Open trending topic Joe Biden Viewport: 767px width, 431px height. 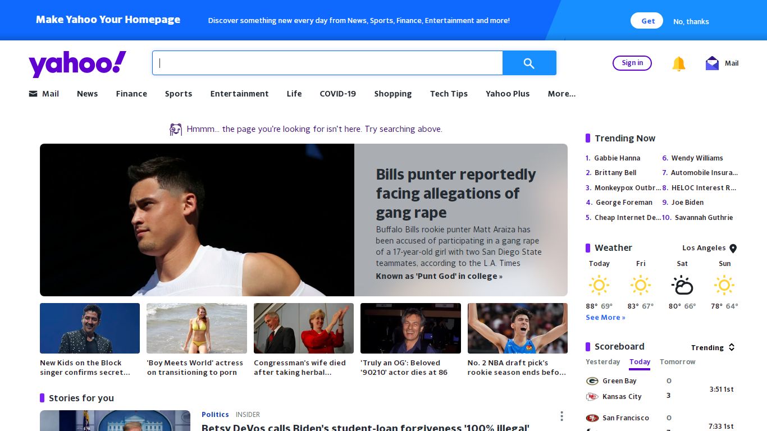tap(687, 203)
